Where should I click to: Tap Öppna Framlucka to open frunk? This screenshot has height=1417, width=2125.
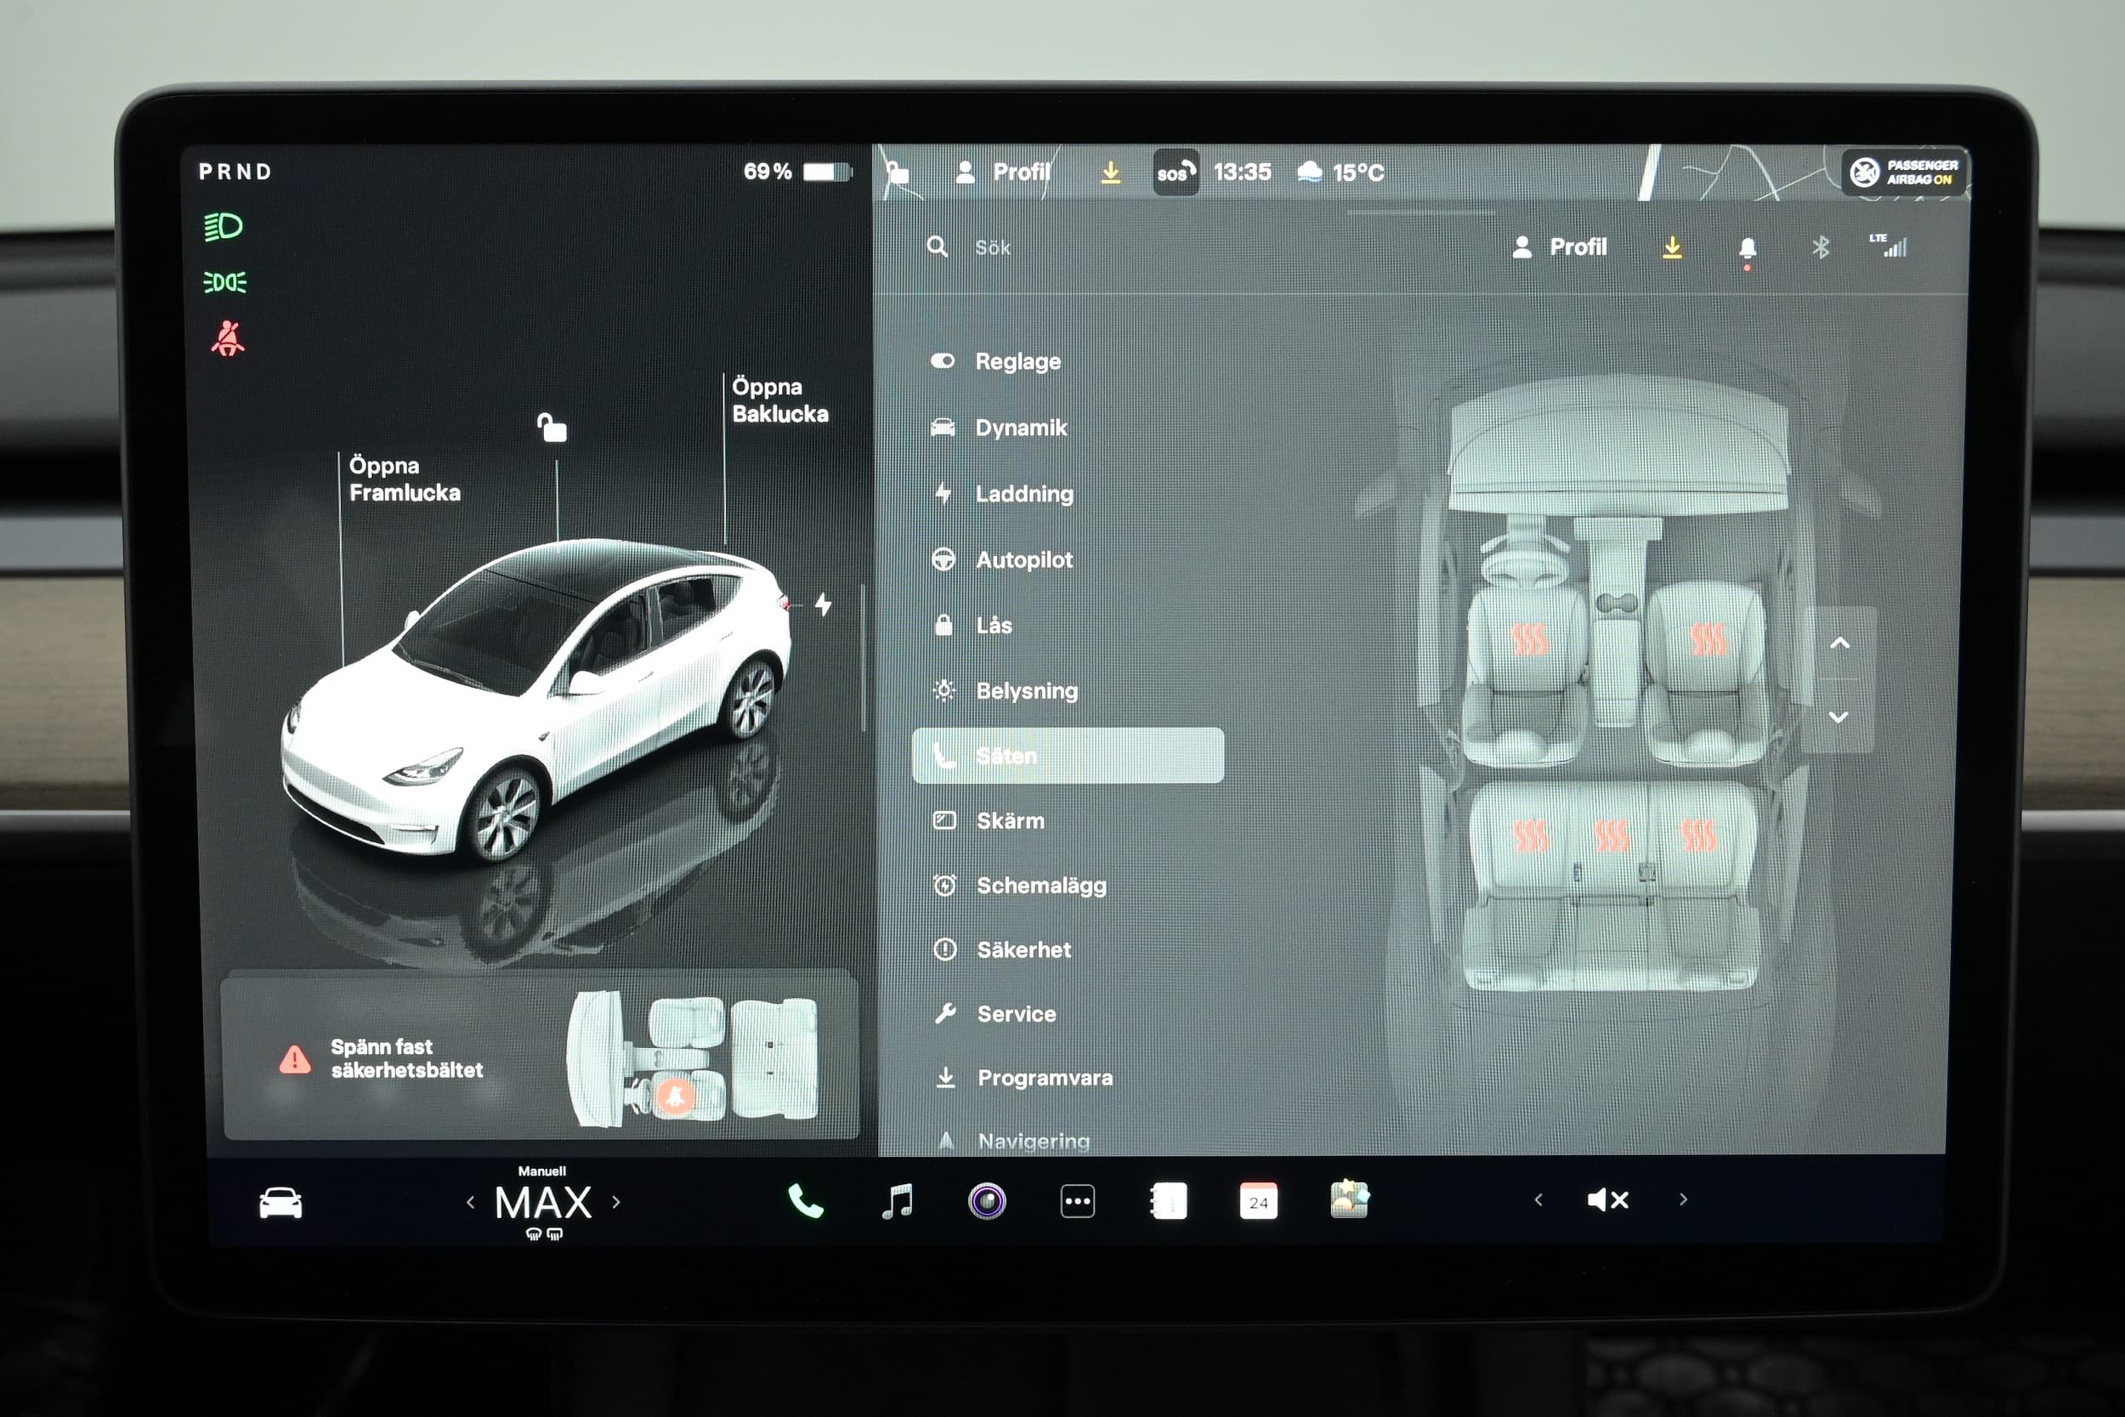pos(404,479)
